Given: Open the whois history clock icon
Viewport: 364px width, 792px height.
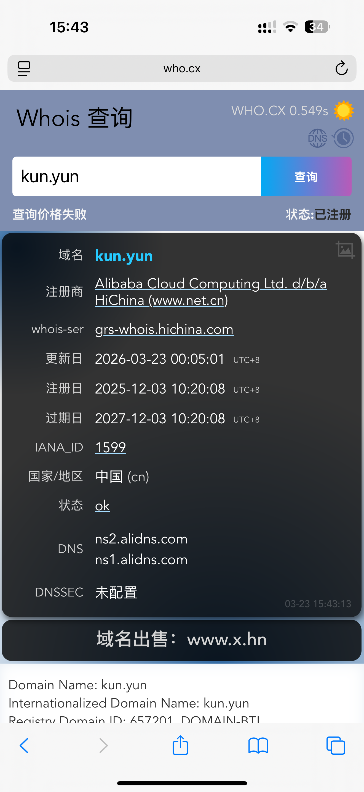Looking at the screenshot, I should click(x=343, y=138).
